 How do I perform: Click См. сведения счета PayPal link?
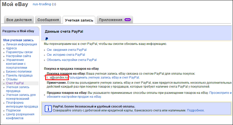coord(67,50)
